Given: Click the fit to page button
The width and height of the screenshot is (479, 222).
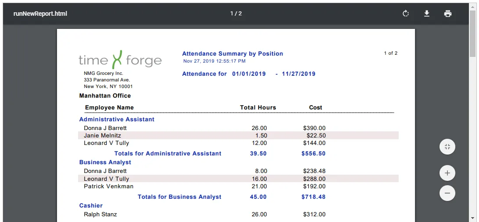Looking at the screenshot, I should (x=447, y=147).
